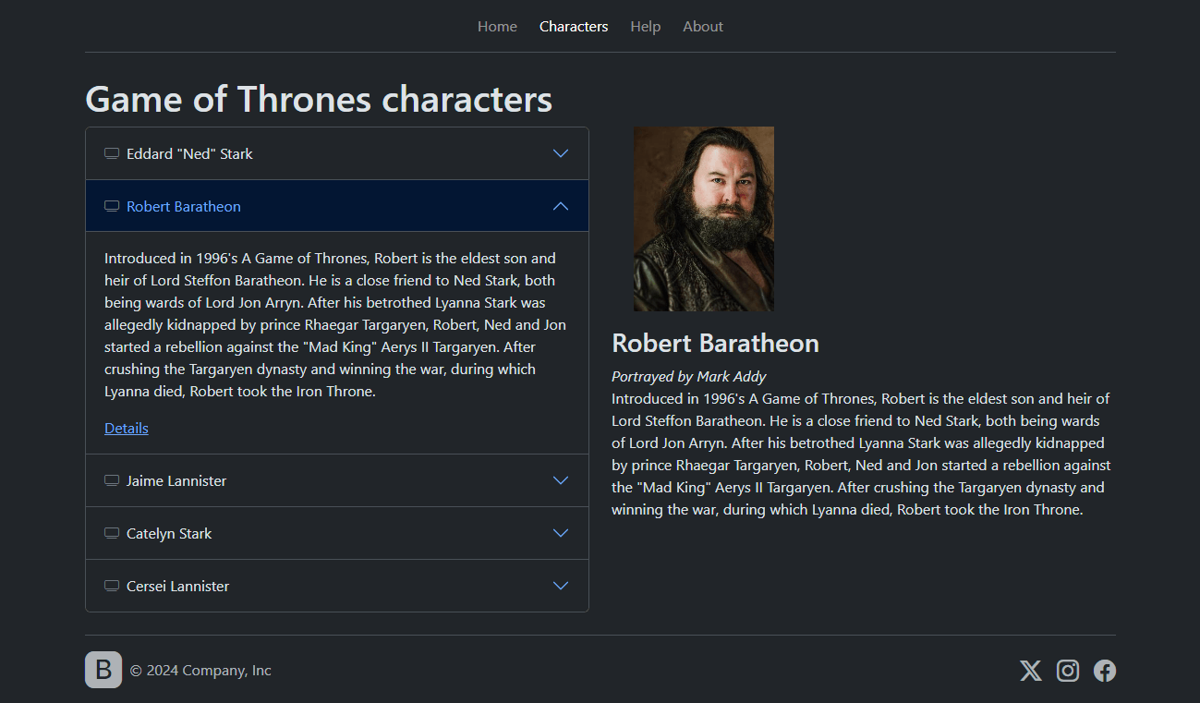Expand the Eddard "Ned" Stark chevron

click(561, 153)
